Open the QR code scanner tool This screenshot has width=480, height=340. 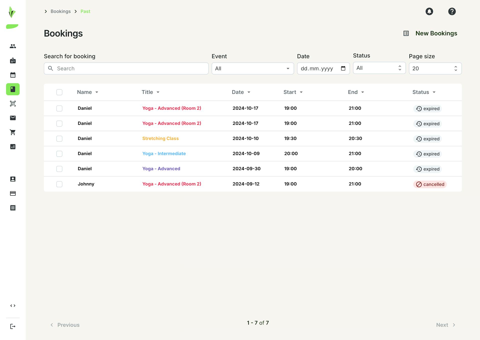pyautogui.click(x=12, y=103)
